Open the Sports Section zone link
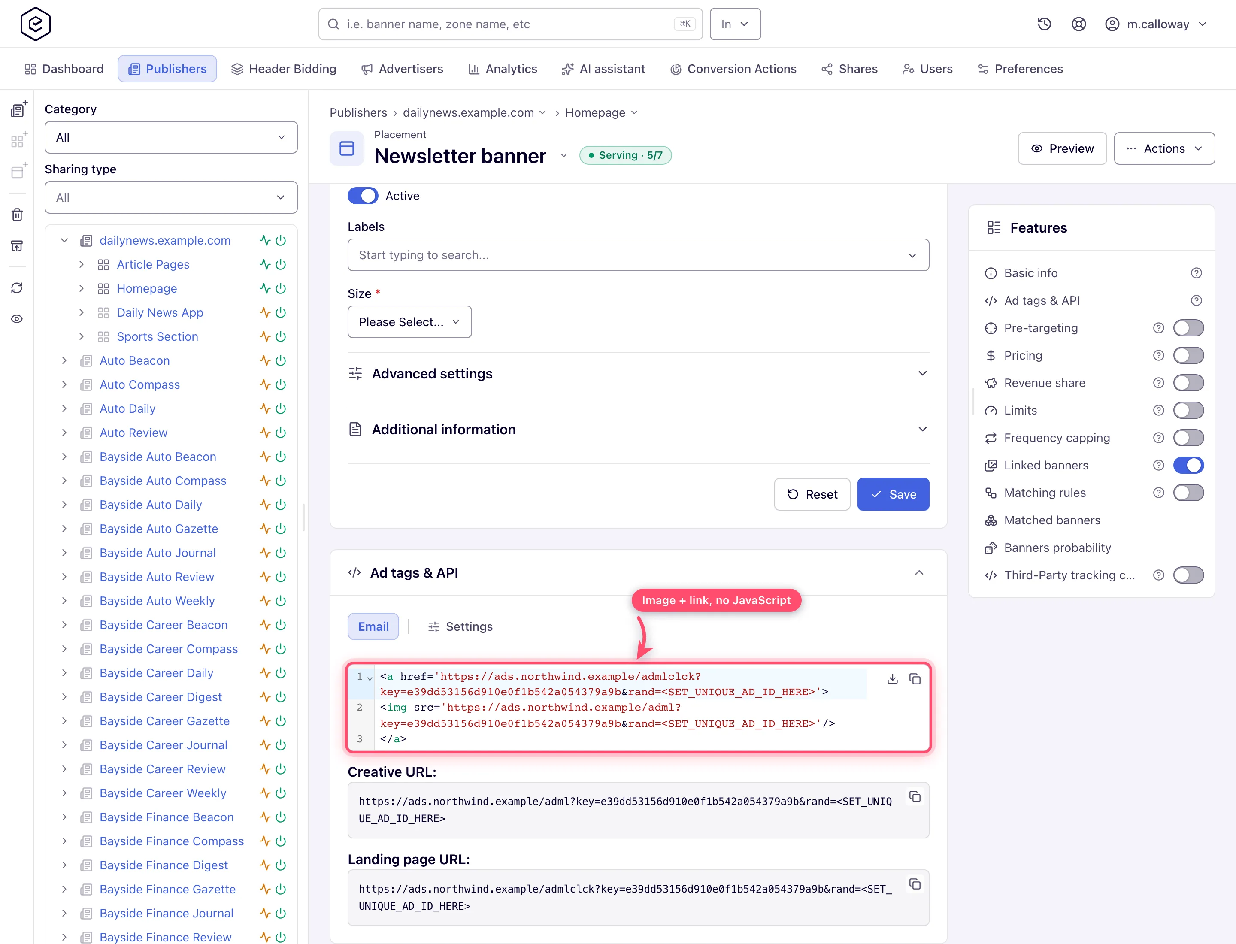The height and width of the screenshot is (944, 1236). tap(158, 336)
